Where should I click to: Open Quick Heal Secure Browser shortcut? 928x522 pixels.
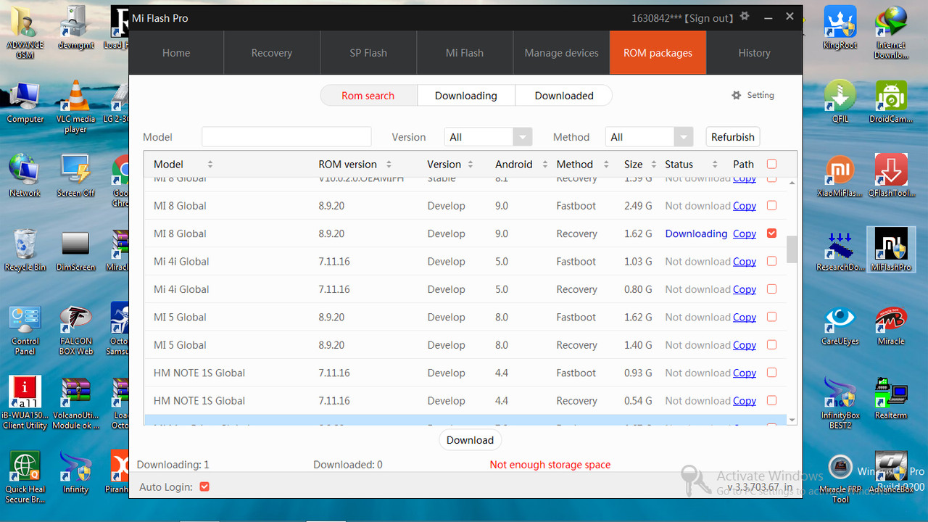coord(25,478)
